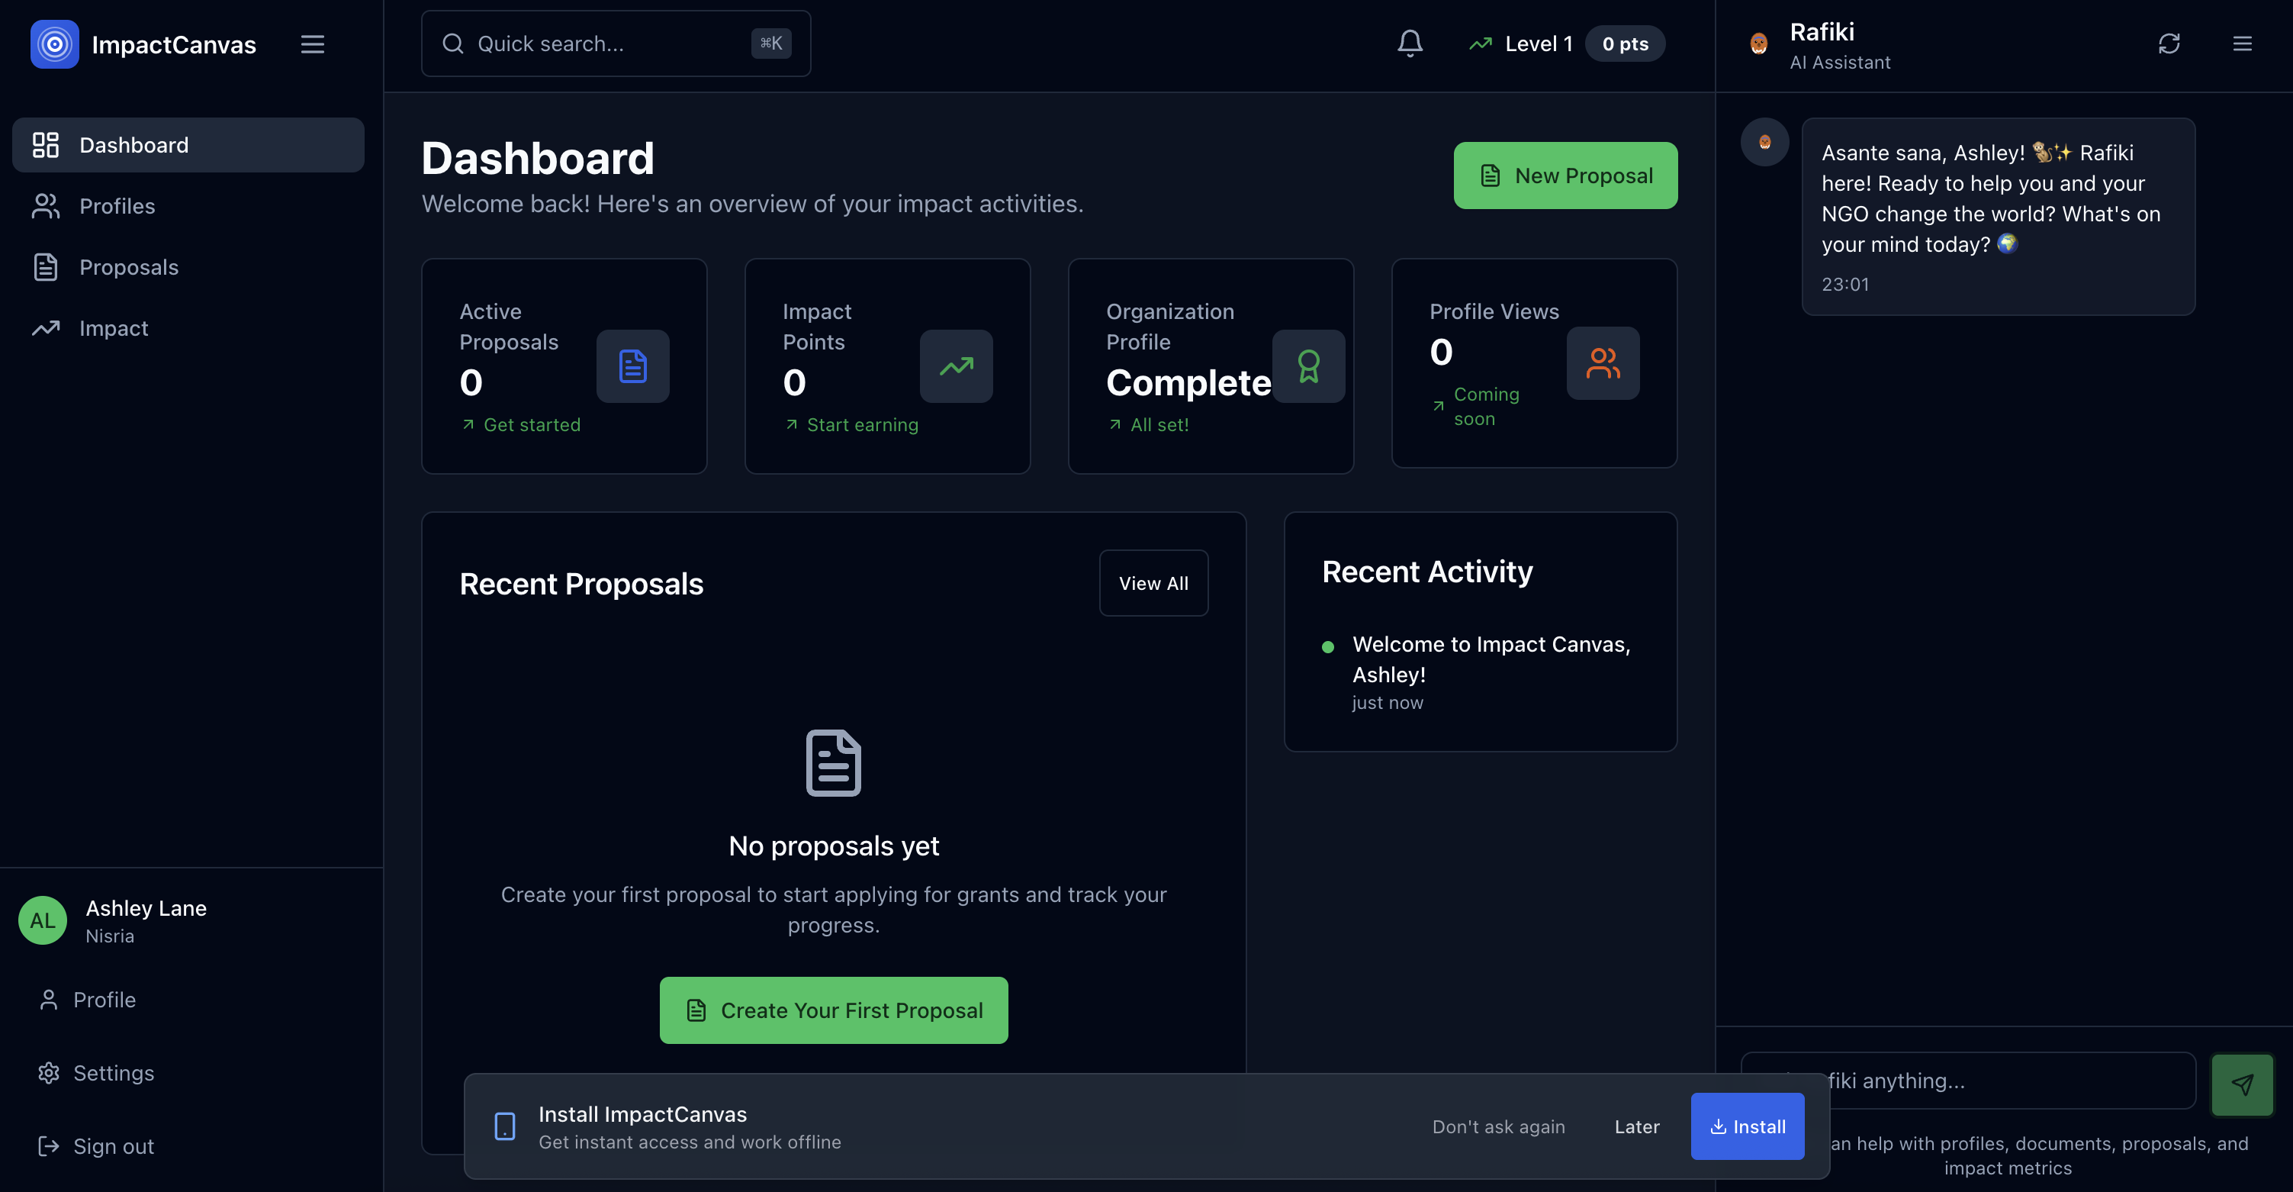Send a message with the paper plane icon
The height and width of the screenshot is (1192, 2293).
(2242, 1084)
